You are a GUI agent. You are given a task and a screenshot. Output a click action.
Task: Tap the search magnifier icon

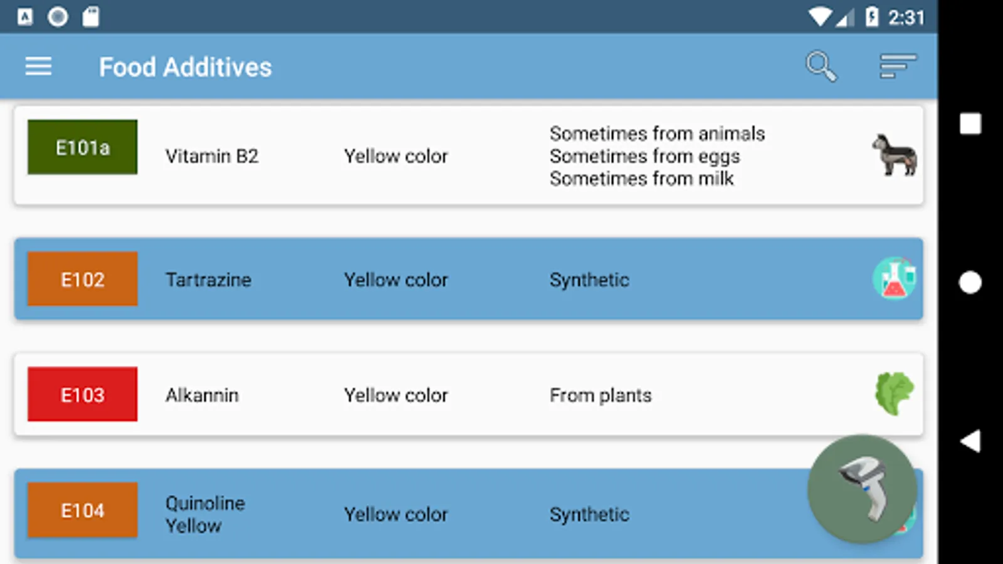pos(821,66)
